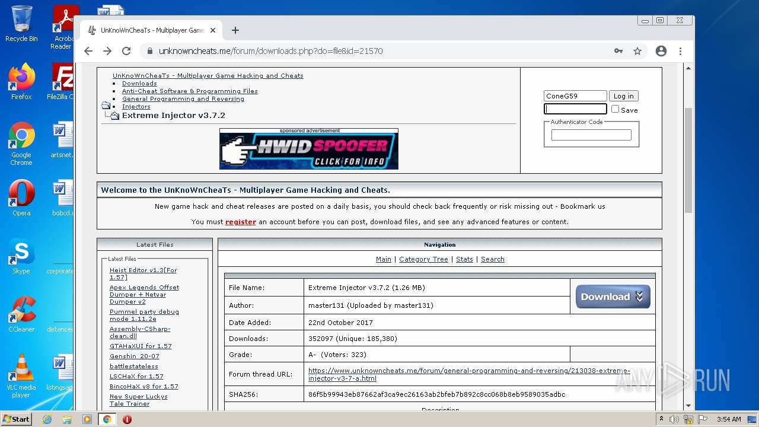Open Apex Legends Offset Dumper link
This screenshot has width=759, height=427.
click(144, 294)
